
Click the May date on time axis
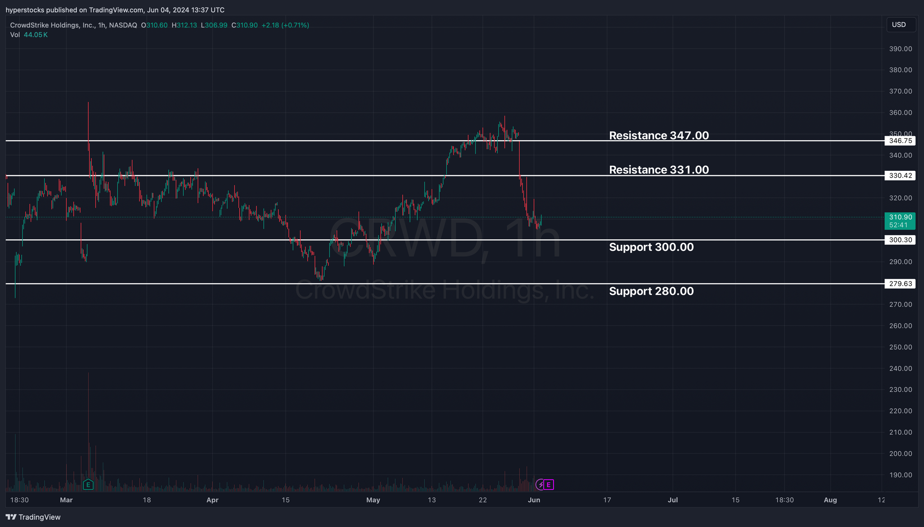pyautogui.click(x=373, y=500)
